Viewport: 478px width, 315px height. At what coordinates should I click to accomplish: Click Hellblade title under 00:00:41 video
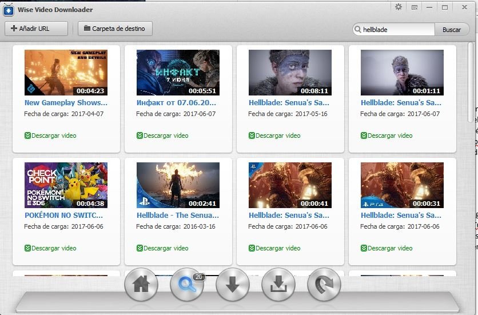pyautogui.click(x=289, y=216)
